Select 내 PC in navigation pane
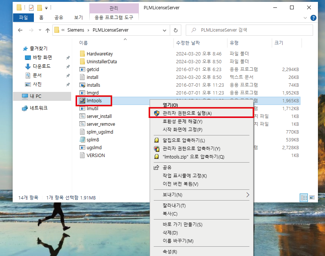This screenshot has width=325, height=256. tap(42, 96)
